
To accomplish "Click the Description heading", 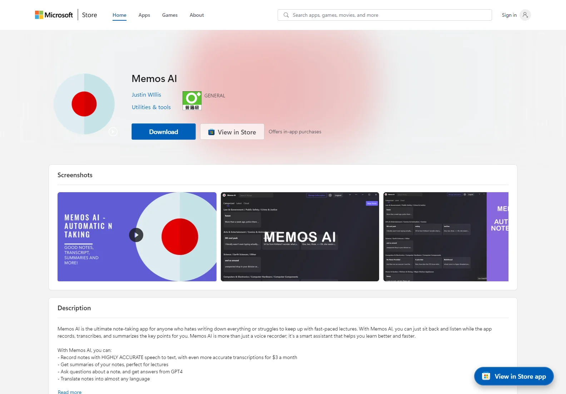I will coord(74,308).
